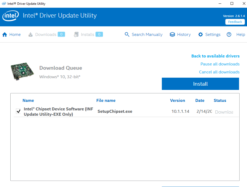This screenshot has height=187, width=247.
Task: Uncheck the Intel Chipset Device Software checkbox
Action: click(x=18, y=111)
